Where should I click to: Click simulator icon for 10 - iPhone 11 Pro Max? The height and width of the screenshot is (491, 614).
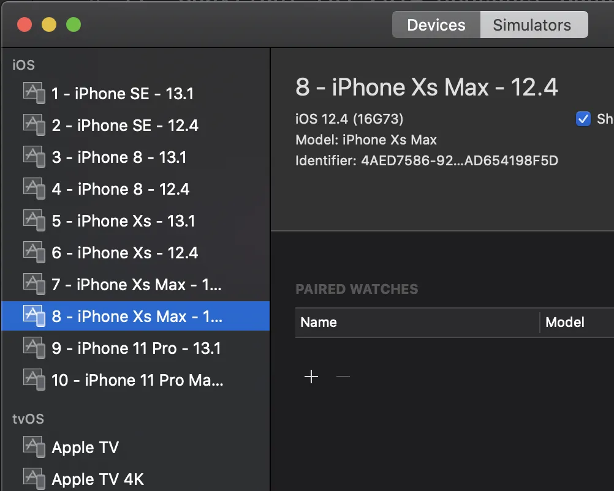pyautogui.click(x=34, y=380)
